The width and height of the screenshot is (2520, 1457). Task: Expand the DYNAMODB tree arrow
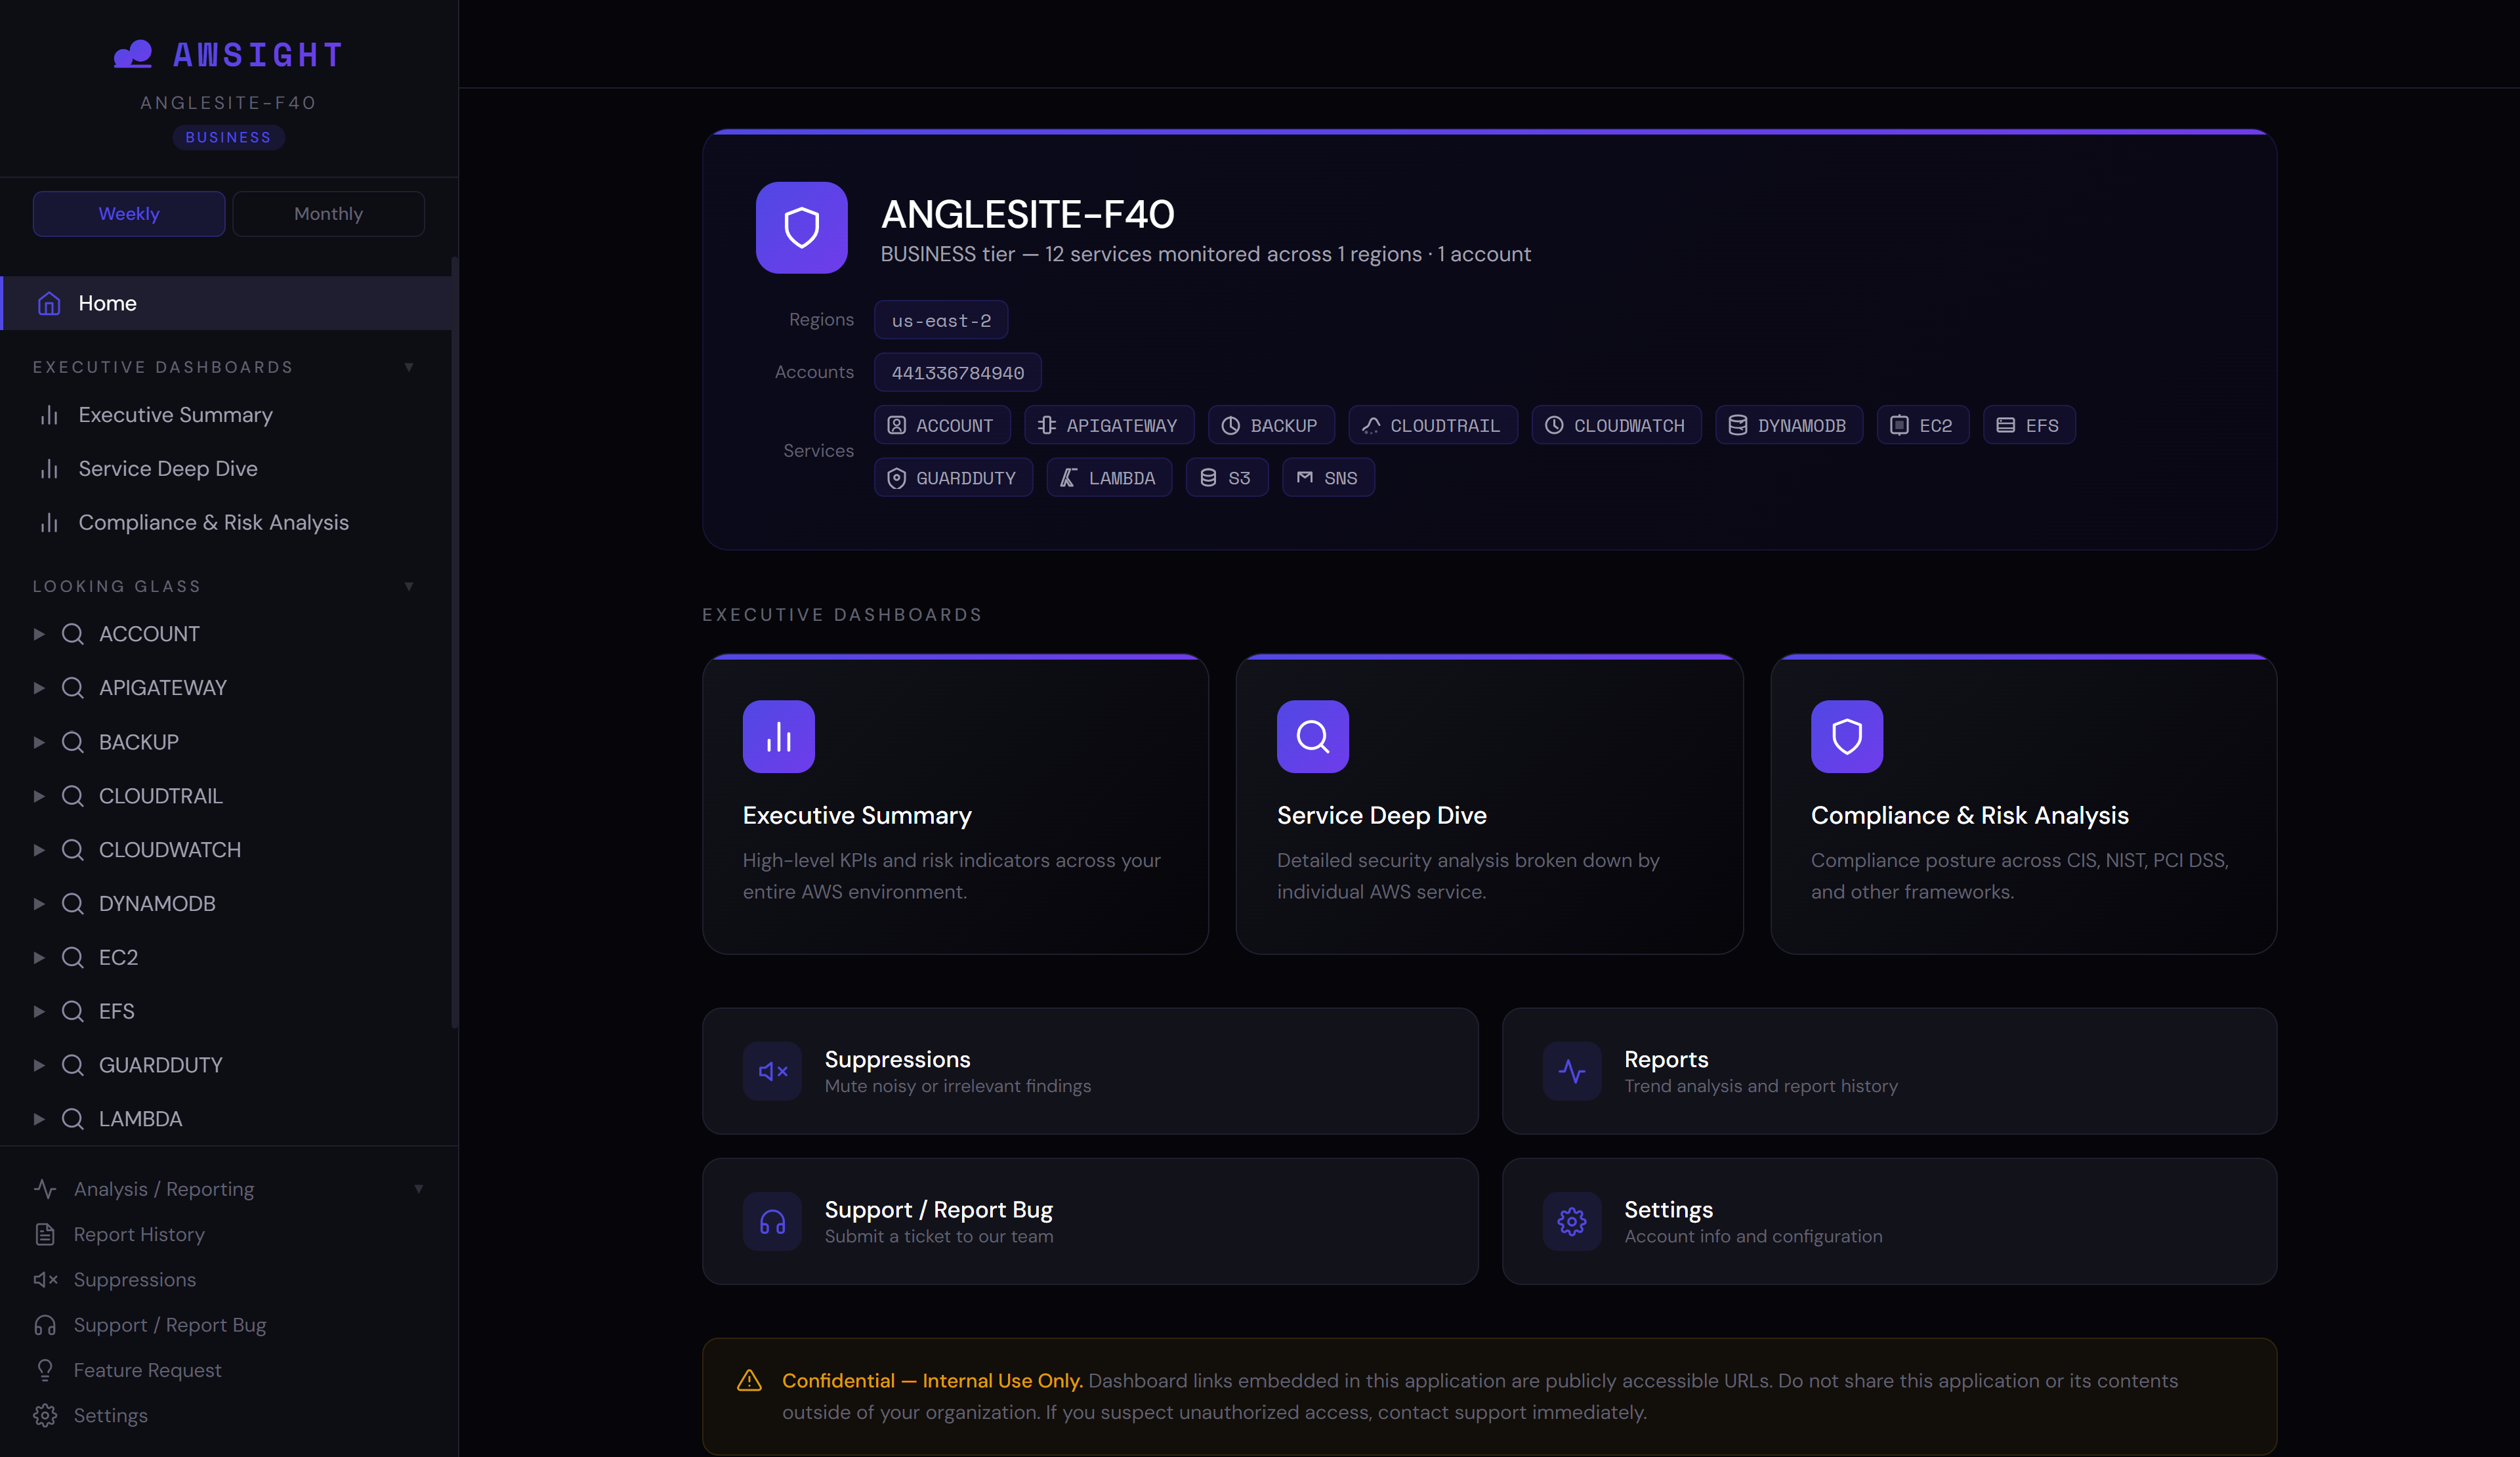coord(39,904)
